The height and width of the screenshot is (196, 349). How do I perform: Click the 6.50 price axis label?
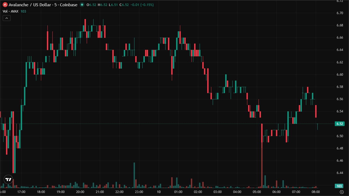340,136
